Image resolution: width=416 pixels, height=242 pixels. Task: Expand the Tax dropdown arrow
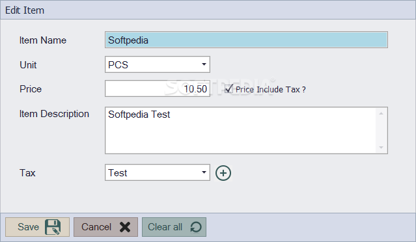[x=204, y=172]
